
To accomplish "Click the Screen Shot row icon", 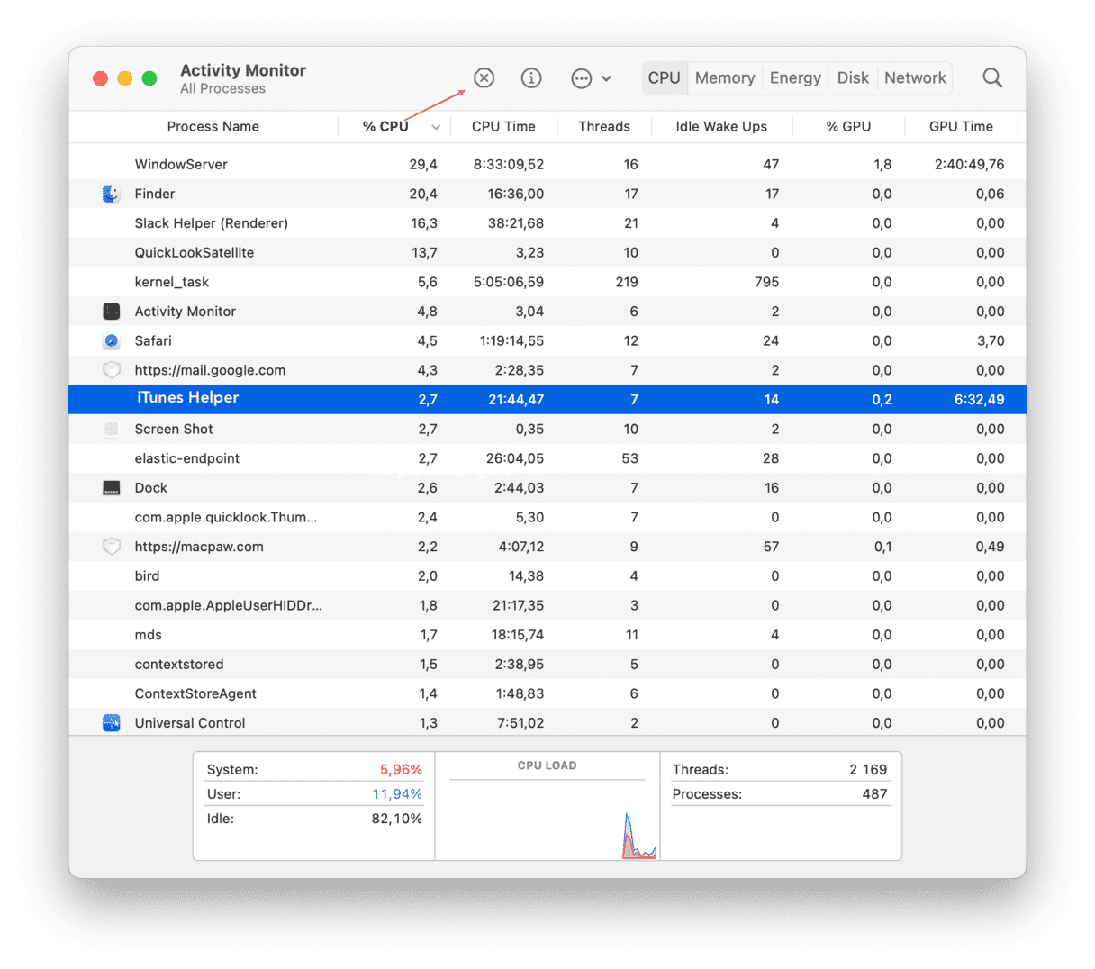I will click(112, 429).
